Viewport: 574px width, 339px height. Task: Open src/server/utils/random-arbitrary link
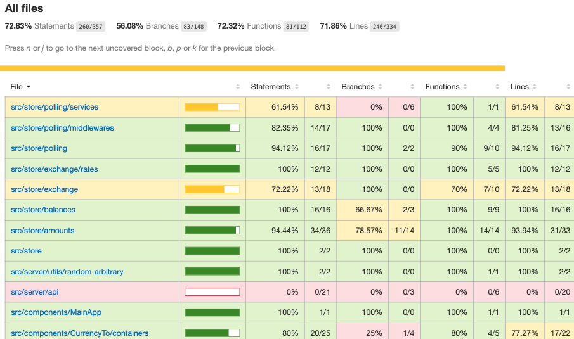[67, 272]
